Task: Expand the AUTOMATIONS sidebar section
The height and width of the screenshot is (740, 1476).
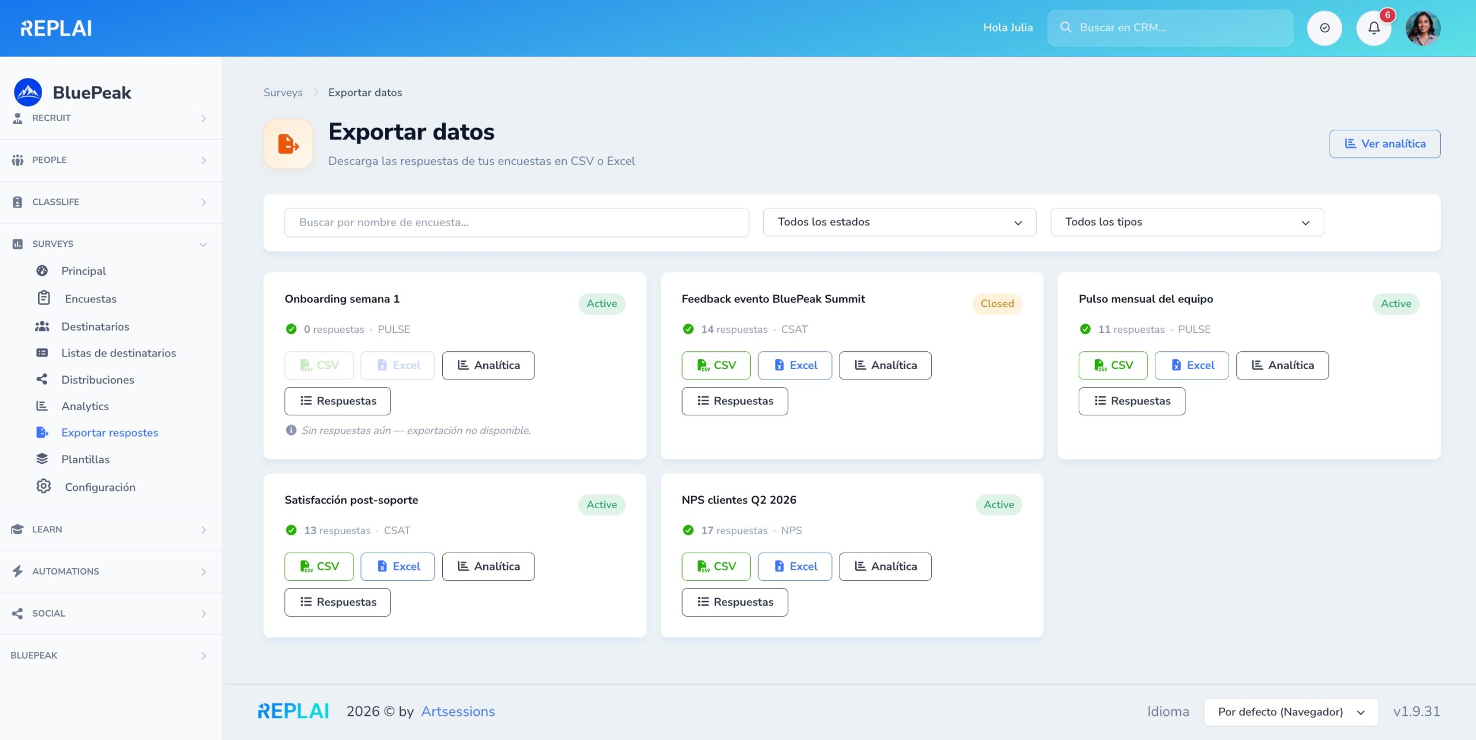Action: (111, 572)
